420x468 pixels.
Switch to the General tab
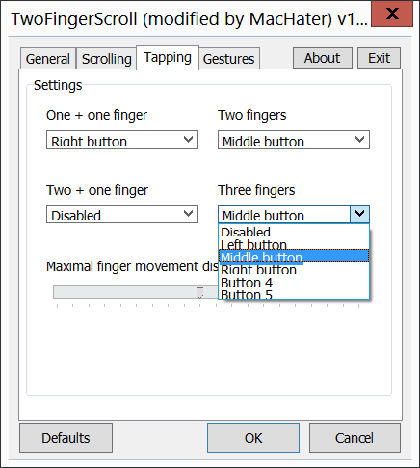click(48, 59)
